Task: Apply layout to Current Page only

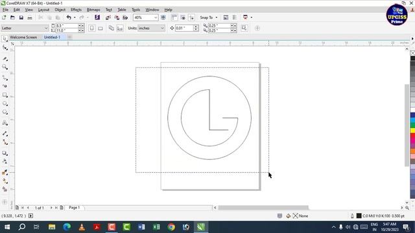Action: [x=120, y=28]
